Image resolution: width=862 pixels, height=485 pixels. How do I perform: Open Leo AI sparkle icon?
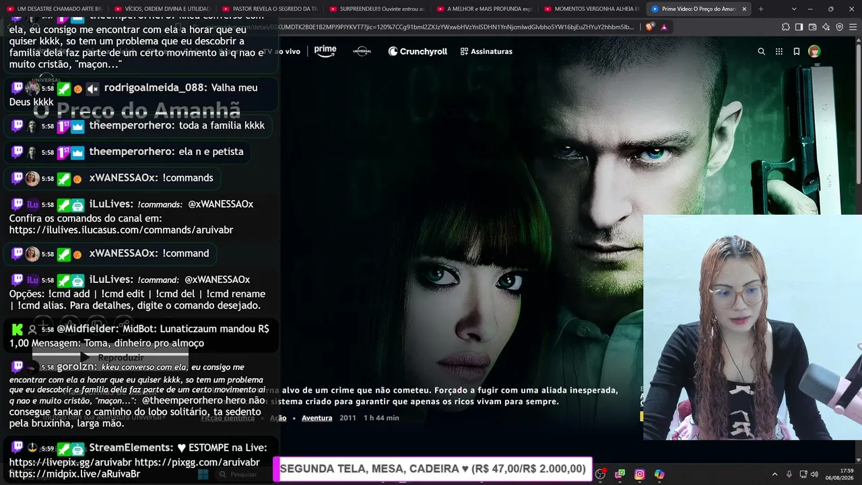pyautogui.click(x=826, y=27)
